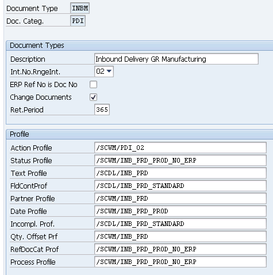Click the RefDocCat Prof label

tap(34, 250)
